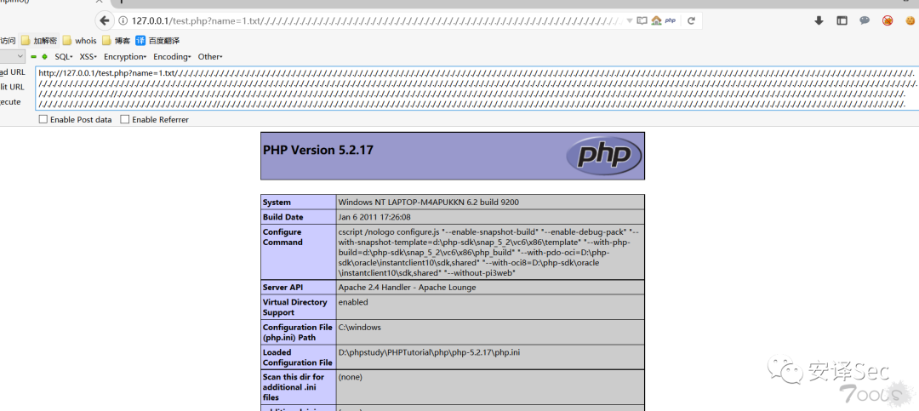Open the 加解密 bookmark folder
Viewport: 919px width, 411px height.
tap(39, 41)
